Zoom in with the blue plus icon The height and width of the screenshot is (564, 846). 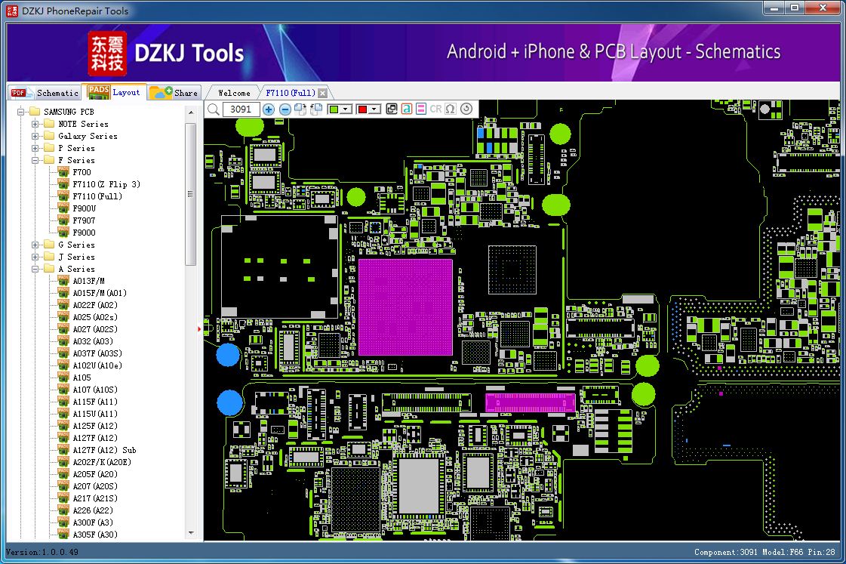click(268, 109)
